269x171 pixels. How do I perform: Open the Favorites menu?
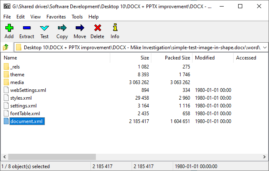[56, 17]
